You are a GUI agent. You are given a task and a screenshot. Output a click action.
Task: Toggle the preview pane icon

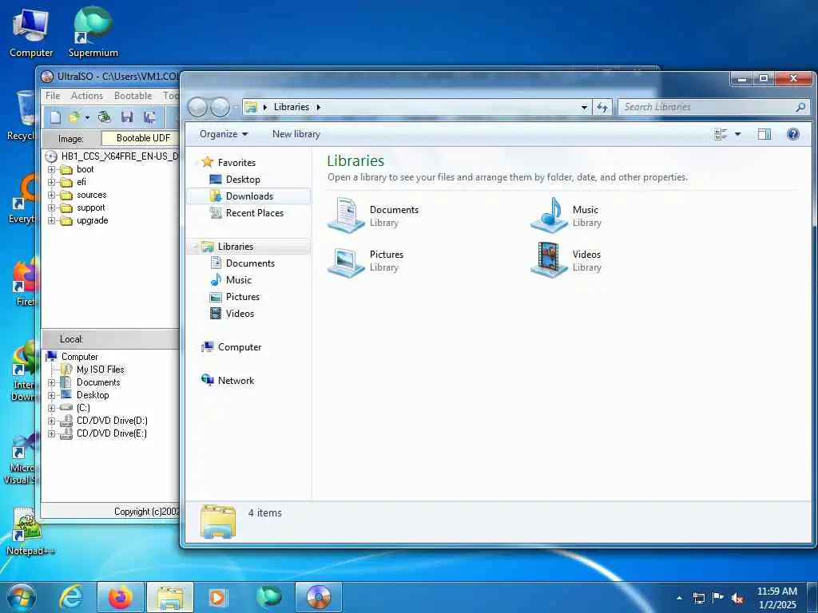point(764,134)
